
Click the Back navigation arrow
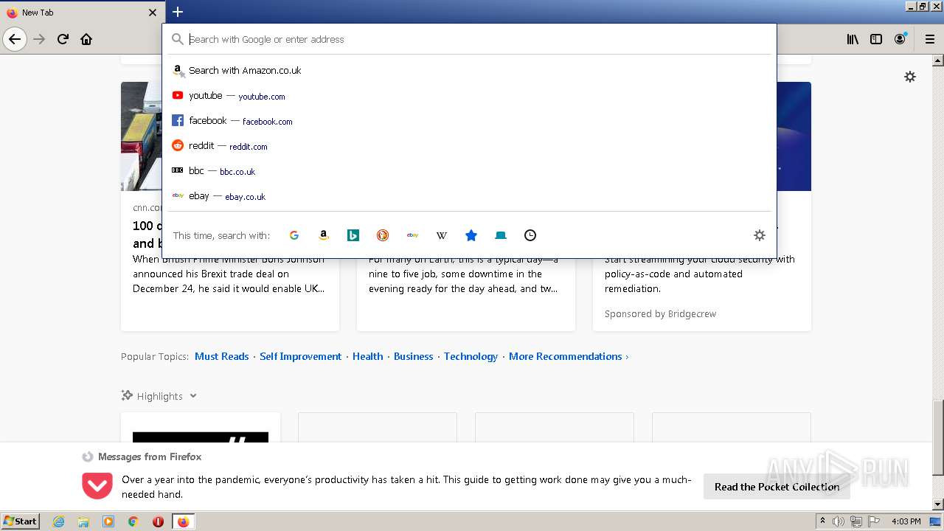[x=15, y=39]
